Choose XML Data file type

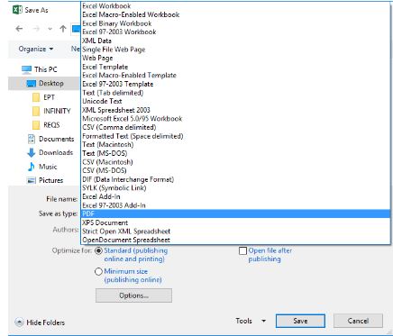click(x=236, y=41)
